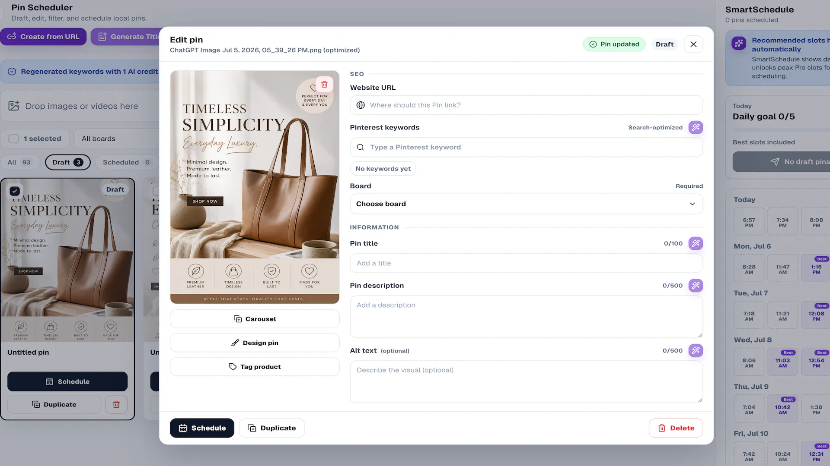Click the sparkle icon beside Recommended slots

[739, 43]
